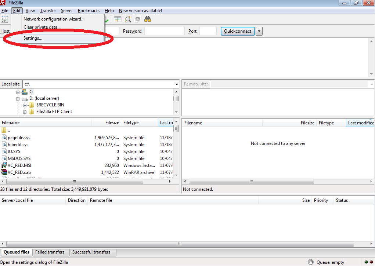Open the Server menu

pyautogui.click(x=67, y=11)
